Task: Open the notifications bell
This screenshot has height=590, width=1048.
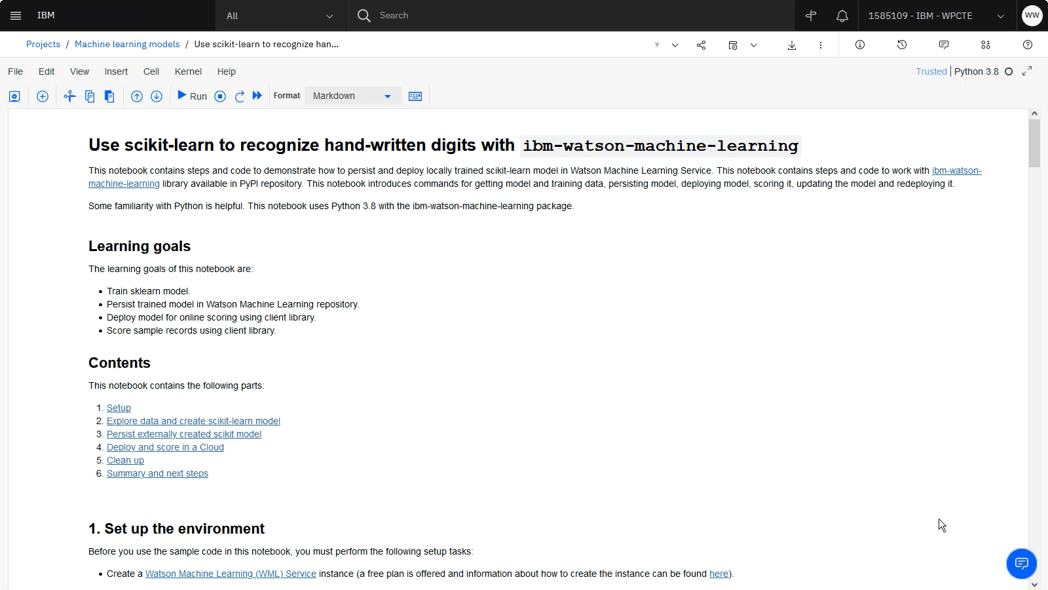Action: tap(842, 16)
